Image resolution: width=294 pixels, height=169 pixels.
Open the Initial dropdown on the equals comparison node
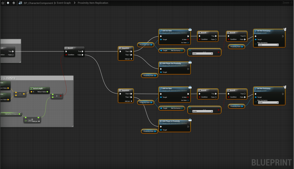pos(202,53)
